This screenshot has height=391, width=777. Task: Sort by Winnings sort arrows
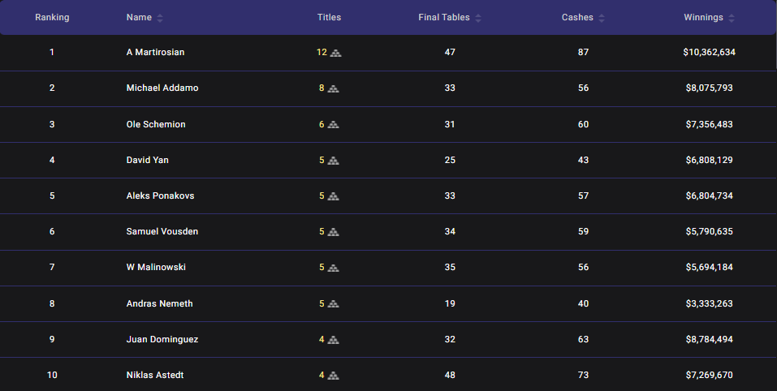coord(732,18)
